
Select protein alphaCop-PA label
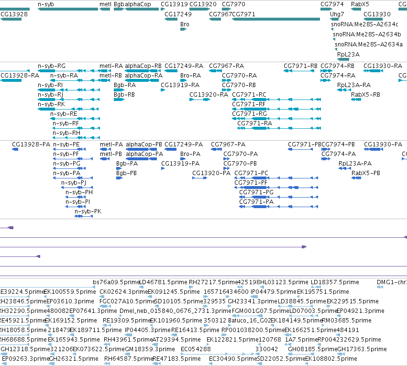click(x=144, y=154)
